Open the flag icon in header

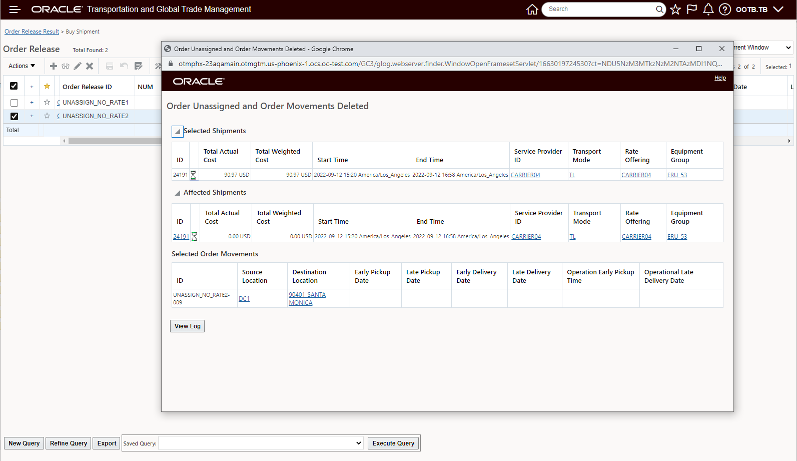[692, 10]
